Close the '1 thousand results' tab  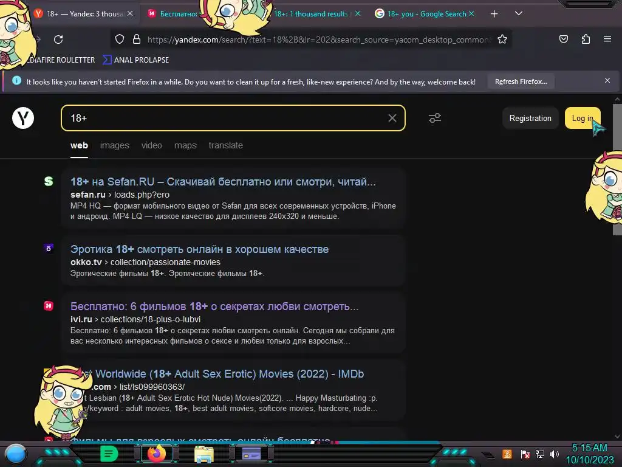pyautogui.click(x=358, y=13)
